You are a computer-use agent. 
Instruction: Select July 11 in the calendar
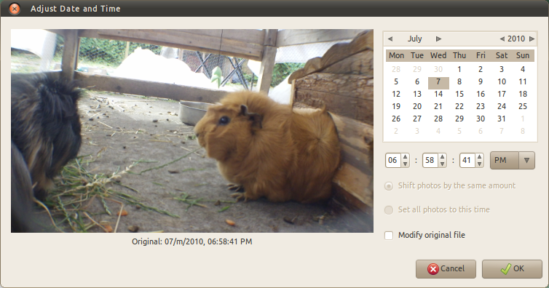click(523, 81)
